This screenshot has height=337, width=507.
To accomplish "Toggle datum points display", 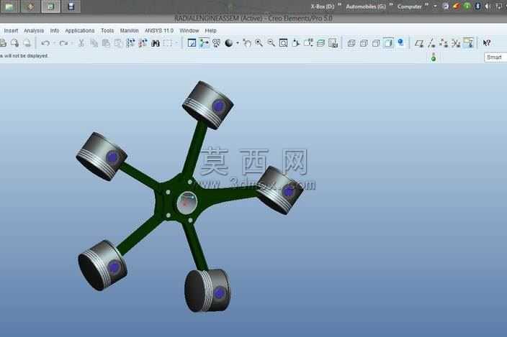I will point(444,43).
